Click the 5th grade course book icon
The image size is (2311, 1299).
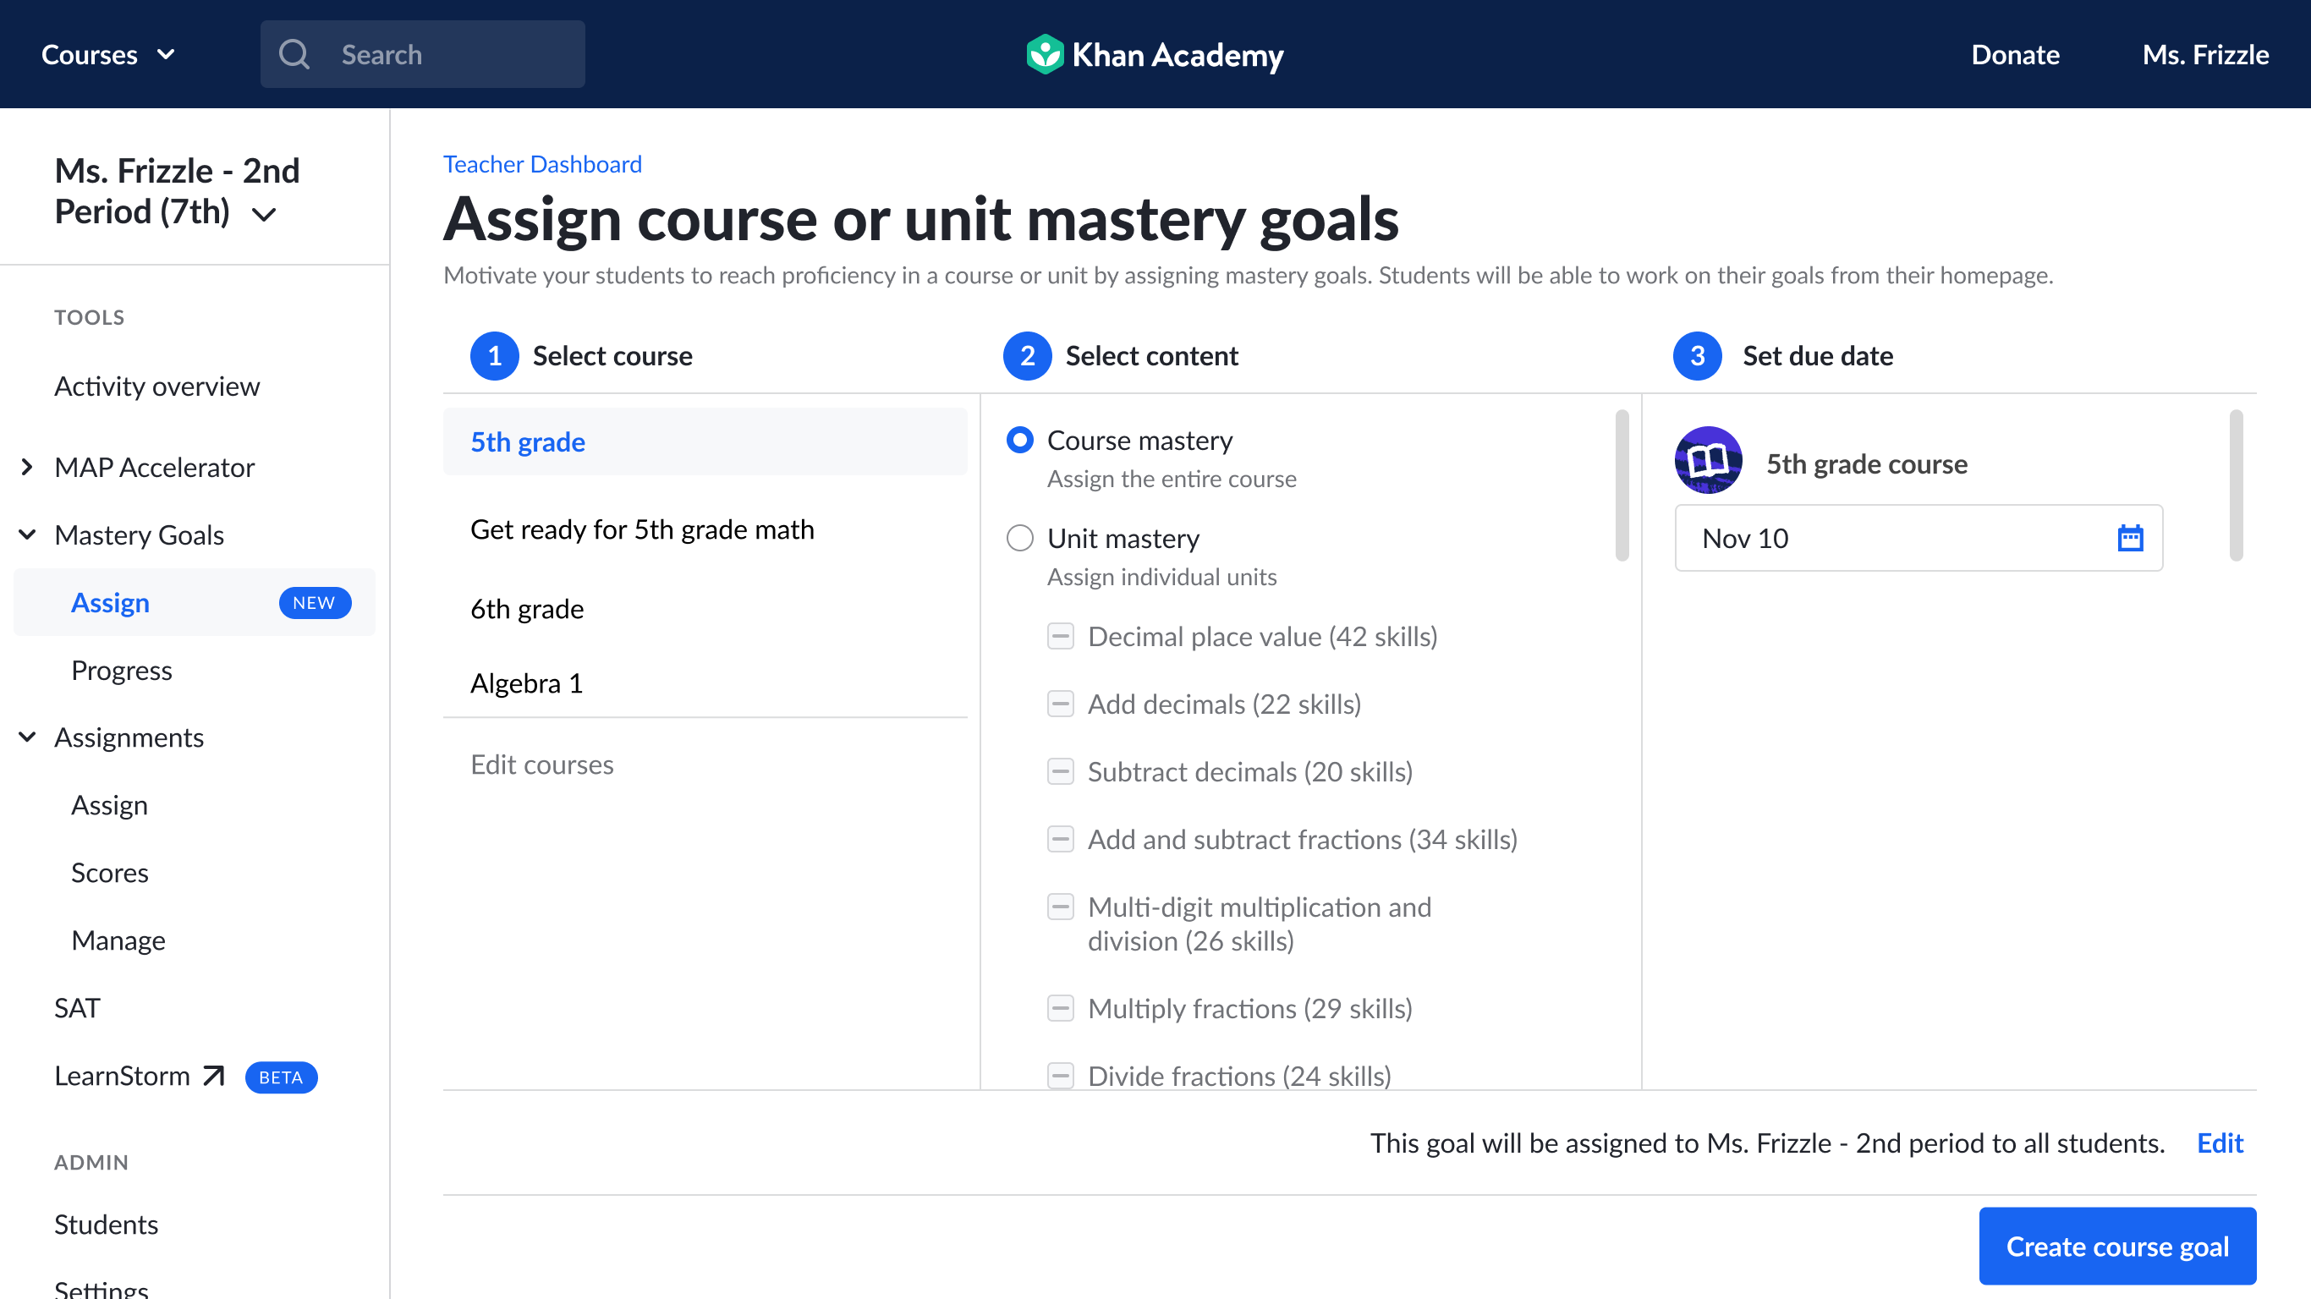point(1708,461)
